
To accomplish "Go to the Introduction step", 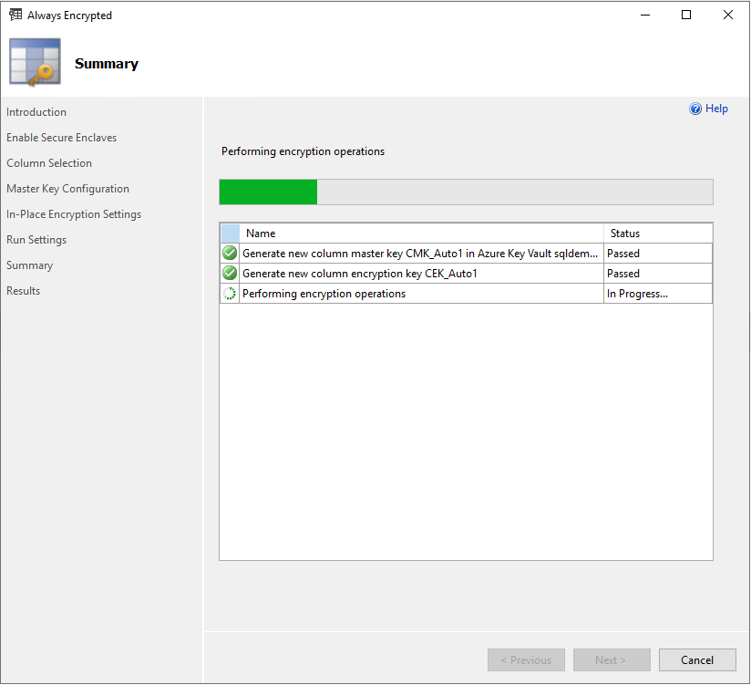I will (x=36, y=111).
